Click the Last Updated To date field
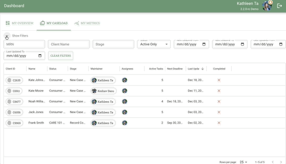 24,56
